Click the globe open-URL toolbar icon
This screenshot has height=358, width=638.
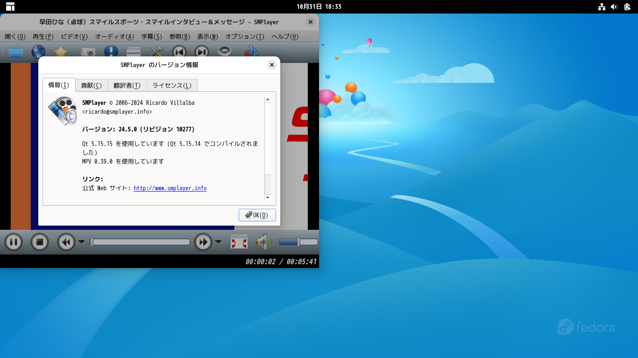(x=38, y=52)
